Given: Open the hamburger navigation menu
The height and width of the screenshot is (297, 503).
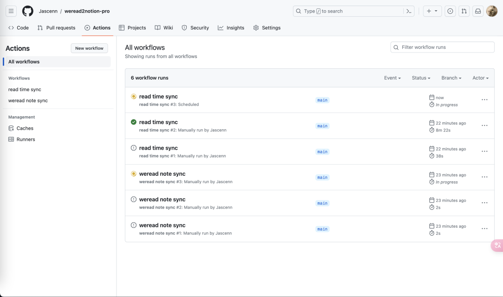Looking at the screenshot, I should click(11, 11).
